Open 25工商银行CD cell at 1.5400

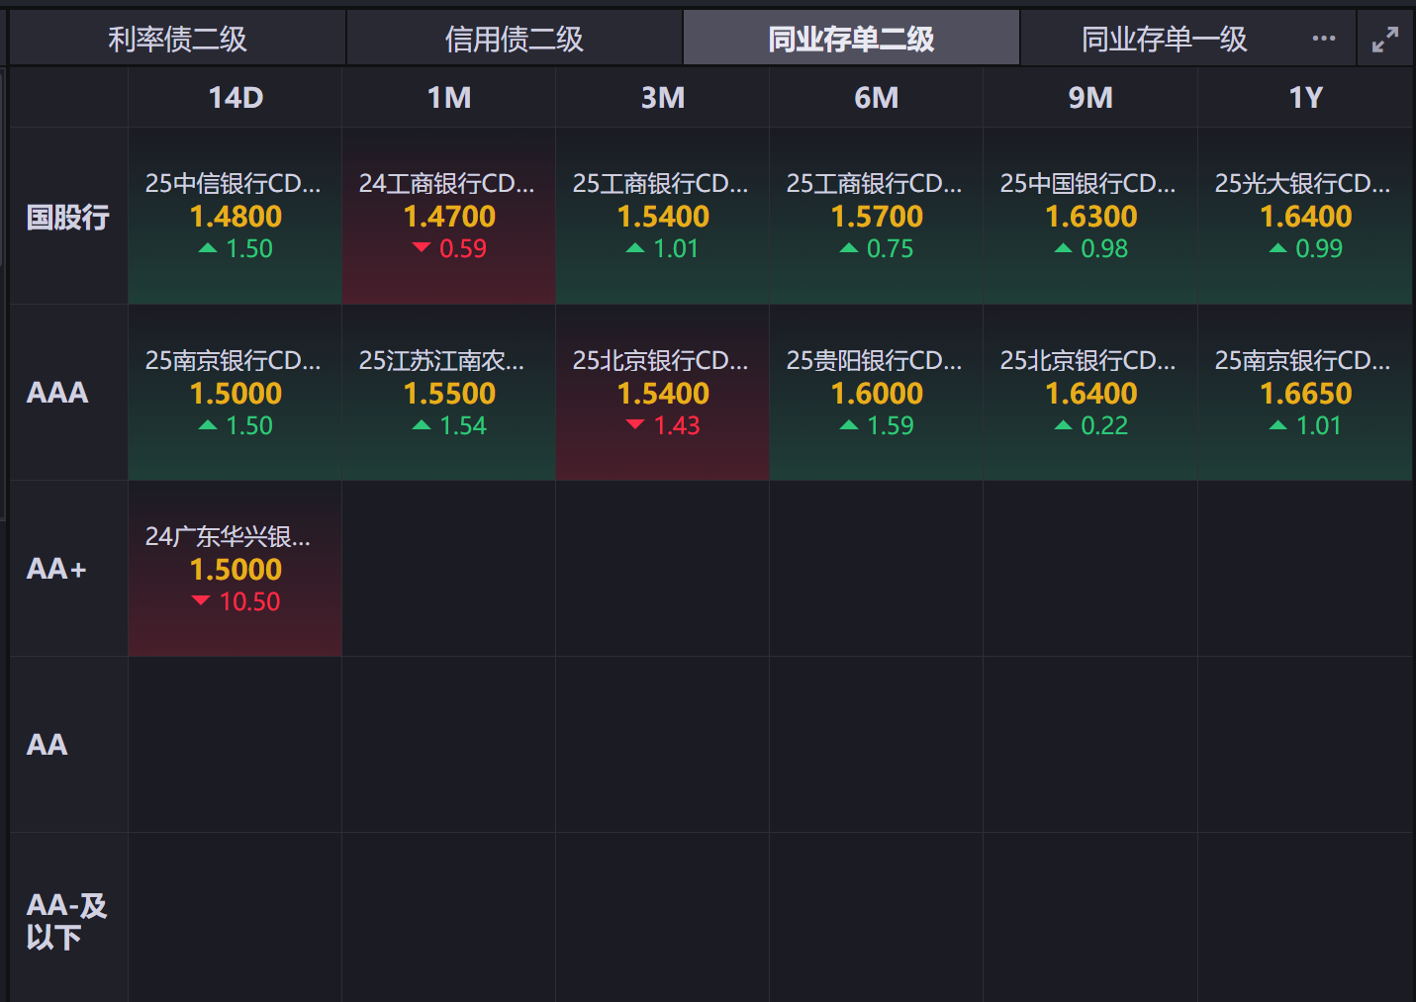(663, 216)
